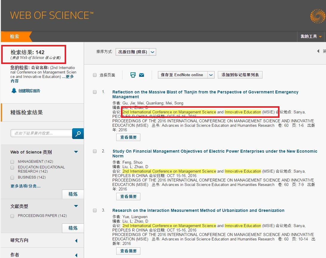Click the search within results input field
The image size is (326, 258).
point(41,133)
